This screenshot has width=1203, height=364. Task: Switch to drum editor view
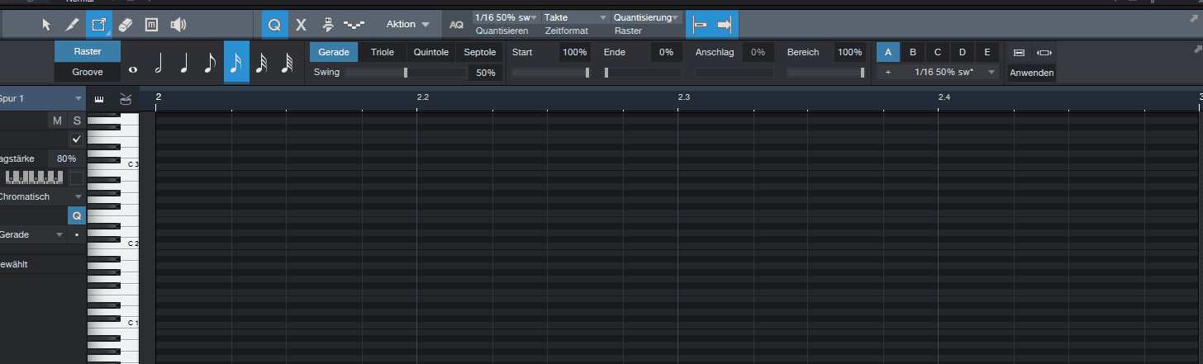pyautogui.click(x=125, y=99)
